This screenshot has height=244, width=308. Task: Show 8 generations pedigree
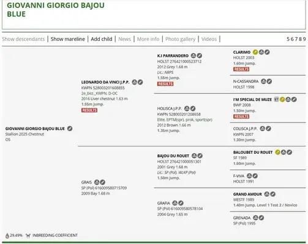[x=300, y=39]
